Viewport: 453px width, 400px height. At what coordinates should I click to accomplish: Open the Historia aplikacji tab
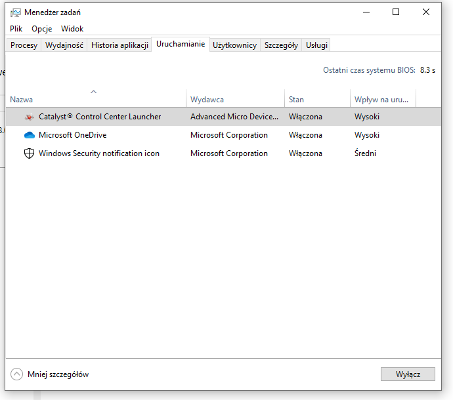tap(119, 45)
